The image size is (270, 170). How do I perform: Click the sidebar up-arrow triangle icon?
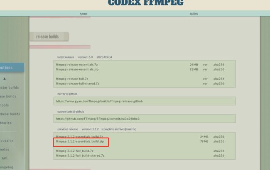[x=5, y=78]
